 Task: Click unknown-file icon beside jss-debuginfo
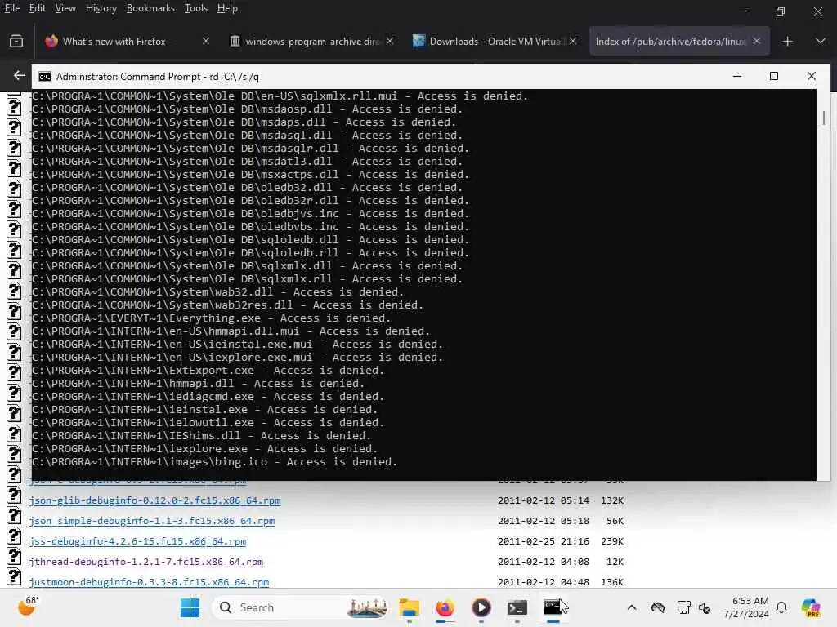[14, 536]
